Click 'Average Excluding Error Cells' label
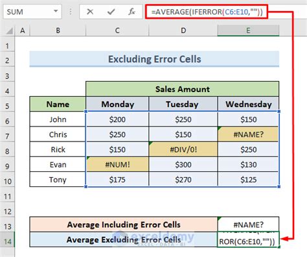The height and width of the screenshot is (257, 307). (124, 239)
